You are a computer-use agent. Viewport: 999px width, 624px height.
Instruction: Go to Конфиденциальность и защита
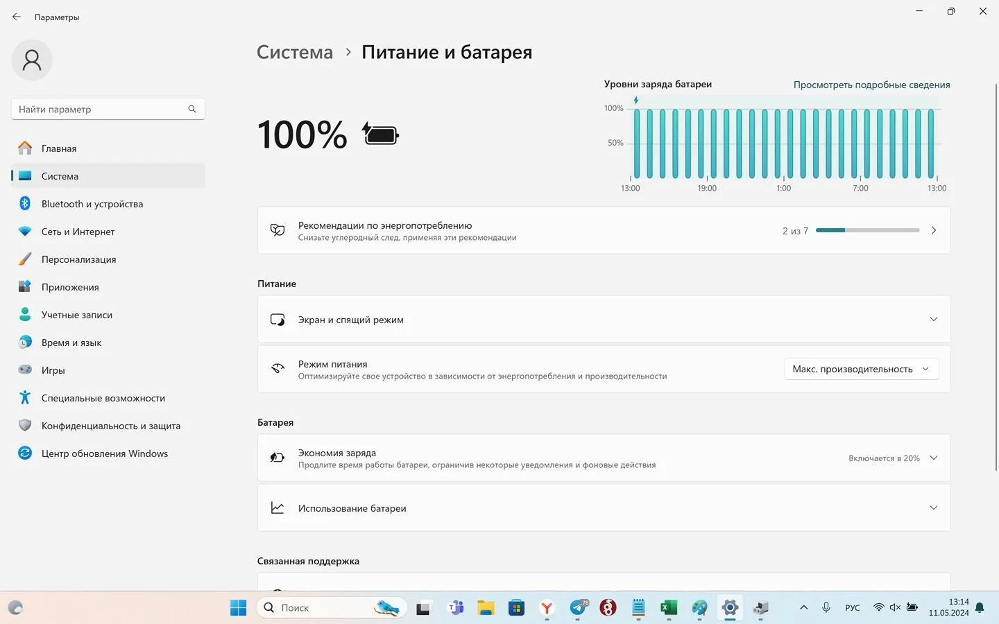coord(108,426)
